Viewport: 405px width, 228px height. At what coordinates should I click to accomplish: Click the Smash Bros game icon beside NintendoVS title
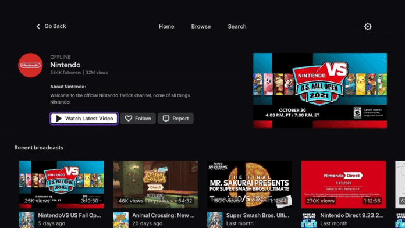point(27,220)
